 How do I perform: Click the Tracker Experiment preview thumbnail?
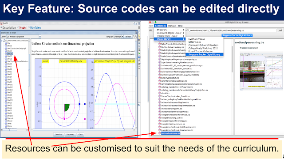(261, 71)
